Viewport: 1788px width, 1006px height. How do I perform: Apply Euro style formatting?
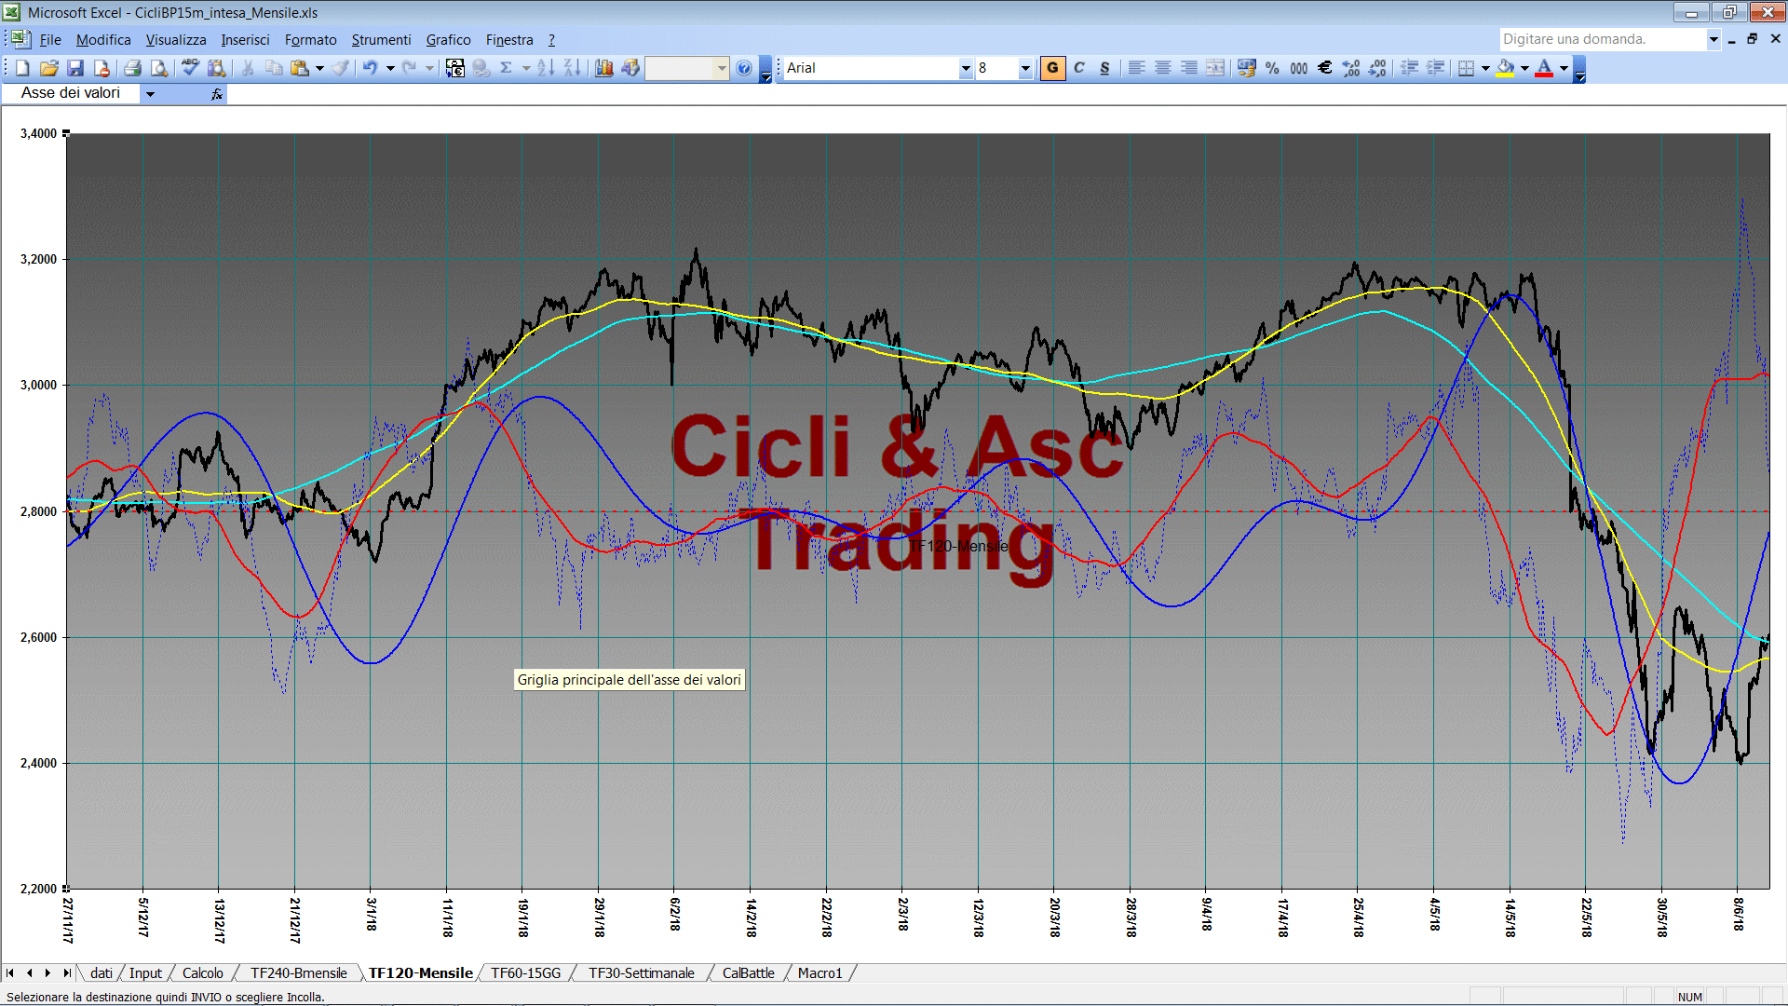coord(1324,68)
